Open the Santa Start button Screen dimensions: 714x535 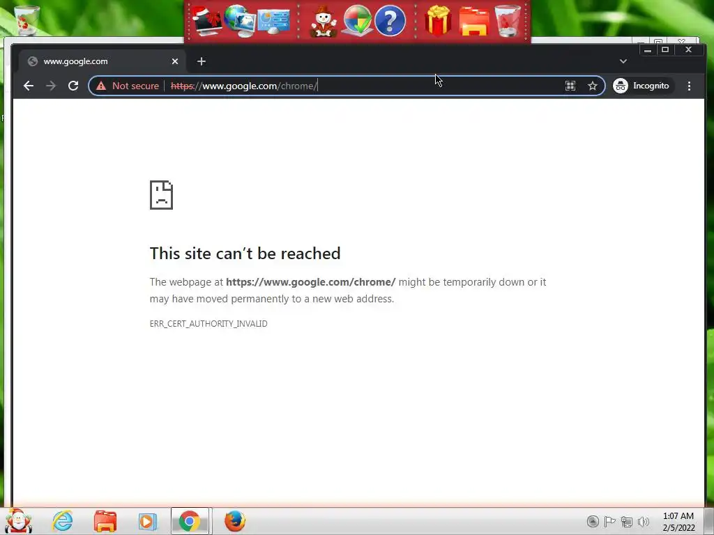click(x=19, y=520)
